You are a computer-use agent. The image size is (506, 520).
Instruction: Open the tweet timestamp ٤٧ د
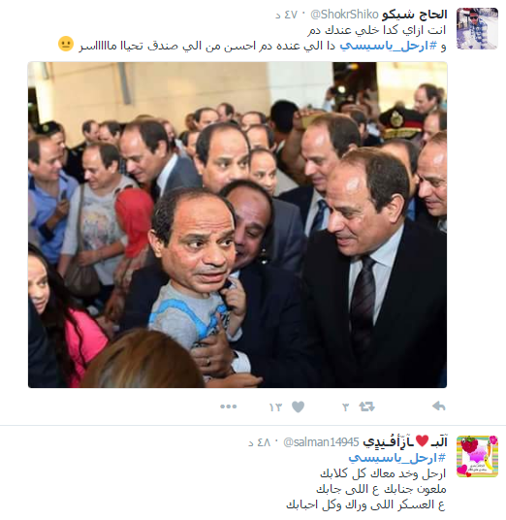(x=287, y=15)
